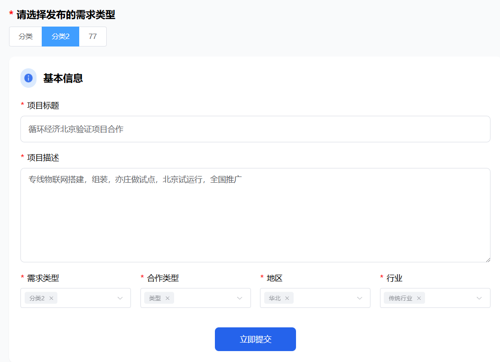Choose the 分类2 requirement type option
This screenshot has height=362, width=500.
(x=60, y=37)
